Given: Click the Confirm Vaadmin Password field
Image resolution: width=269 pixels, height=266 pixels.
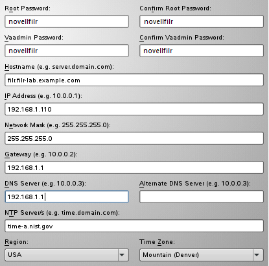Looking at the screenshot, I should 202,51.
